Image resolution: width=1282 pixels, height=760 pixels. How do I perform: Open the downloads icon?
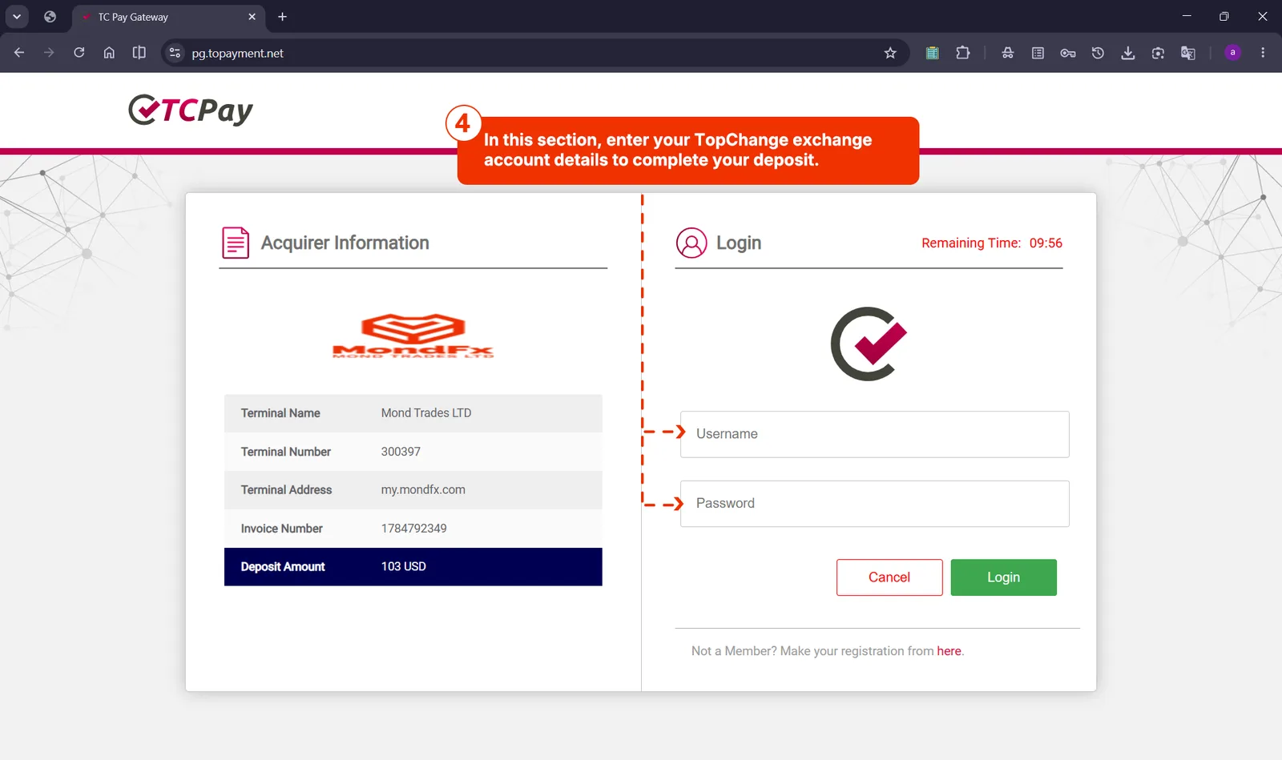tap(1127, 53)
